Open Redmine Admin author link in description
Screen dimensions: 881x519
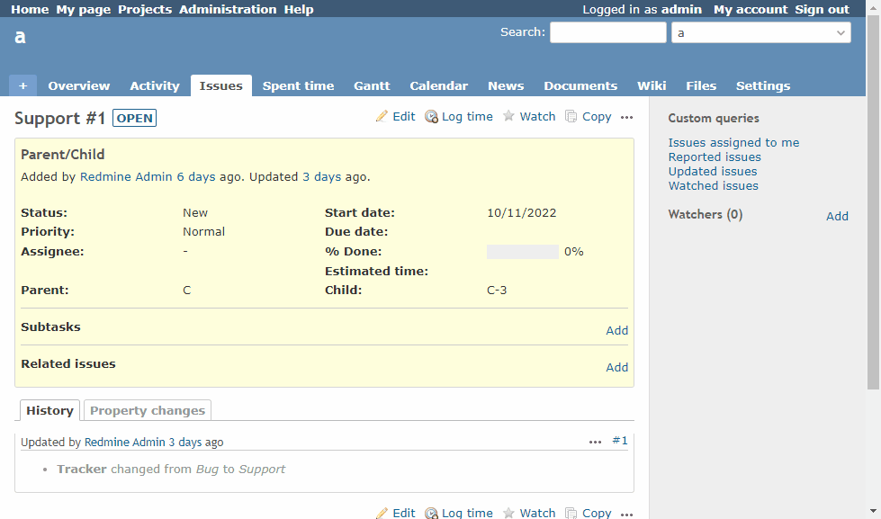click(126, 176)
